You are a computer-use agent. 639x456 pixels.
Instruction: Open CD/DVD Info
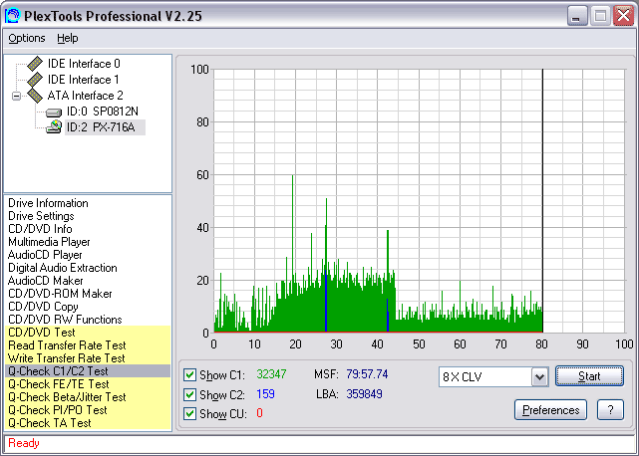coord(40,229)
